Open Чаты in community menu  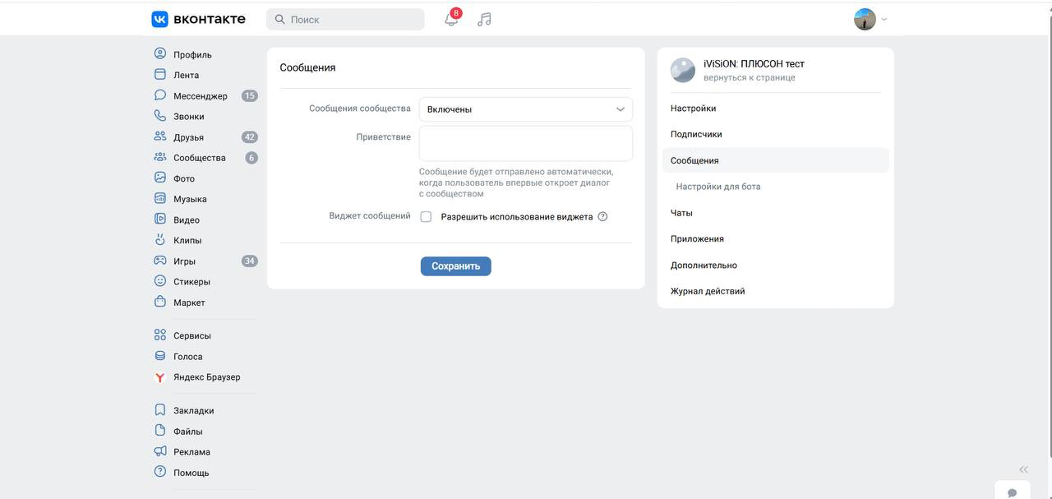(x=776, y=213)
